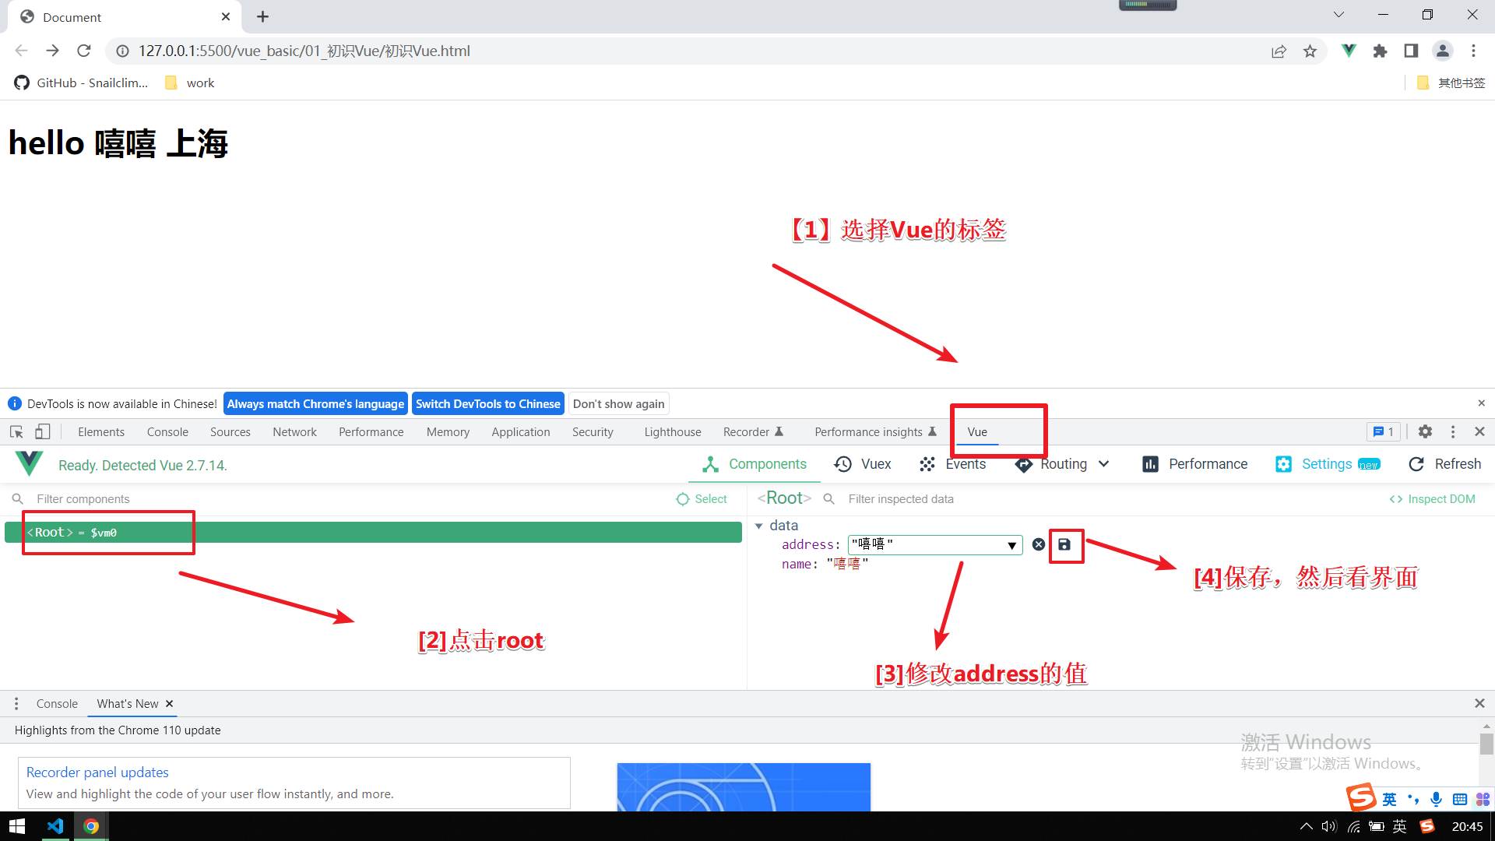Open address value dropdown arrow
1495x841 pixels.
click(1011, 545)
